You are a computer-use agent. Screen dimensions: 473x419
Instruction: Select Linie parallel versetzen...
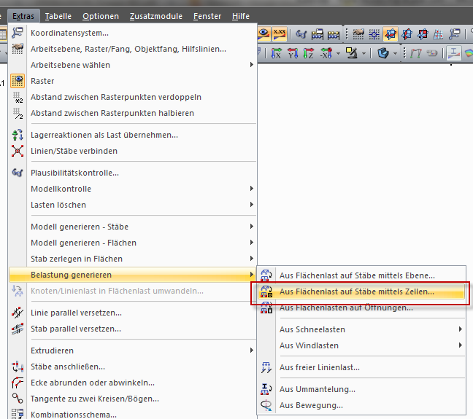133,313
